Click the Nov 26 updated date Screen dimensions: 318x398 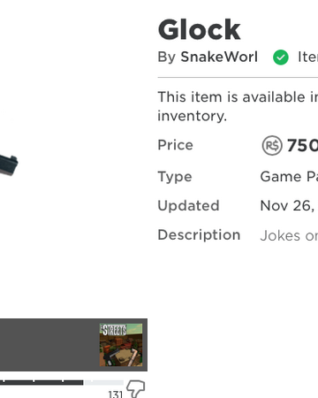point(289,206)
